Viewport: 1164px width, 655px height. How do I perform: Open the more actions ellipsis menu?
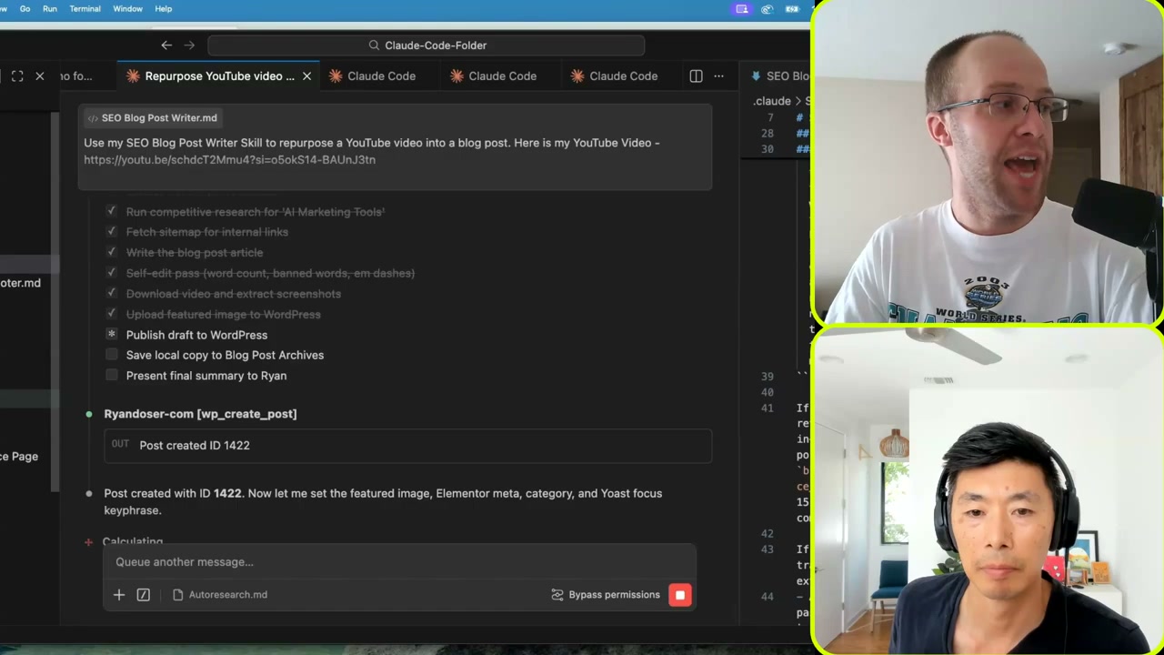tap(718, 76)
